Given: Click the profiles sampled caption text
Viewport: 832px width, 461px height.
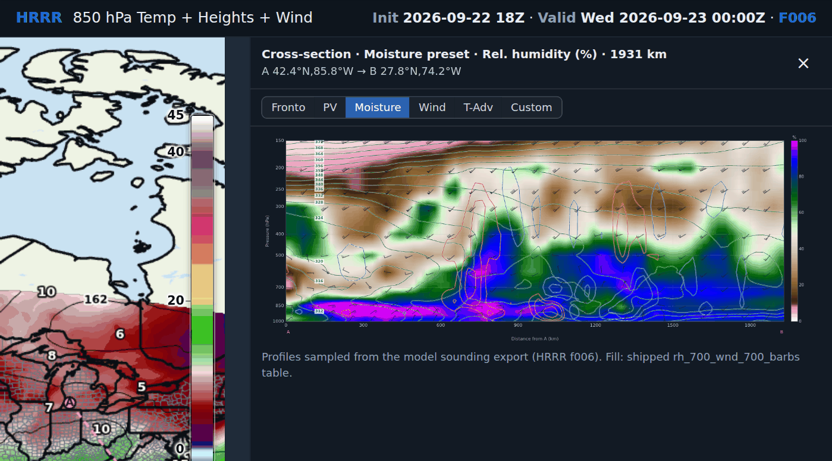Looking at the screenshot, I should (530, 365).
